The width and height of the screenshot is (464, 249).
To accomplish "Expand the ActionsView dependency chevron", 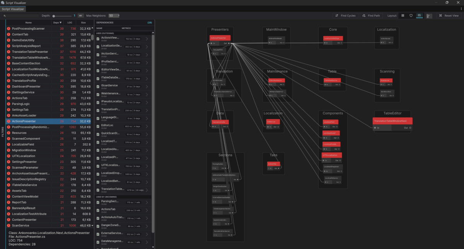I will [x=147, y=39].
